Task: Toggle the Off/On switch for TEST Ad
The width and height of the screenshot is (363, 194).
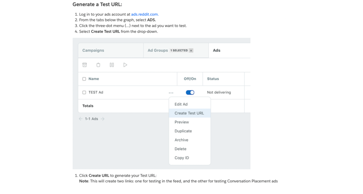Action: pyautogui.click(x=190, y=92)
